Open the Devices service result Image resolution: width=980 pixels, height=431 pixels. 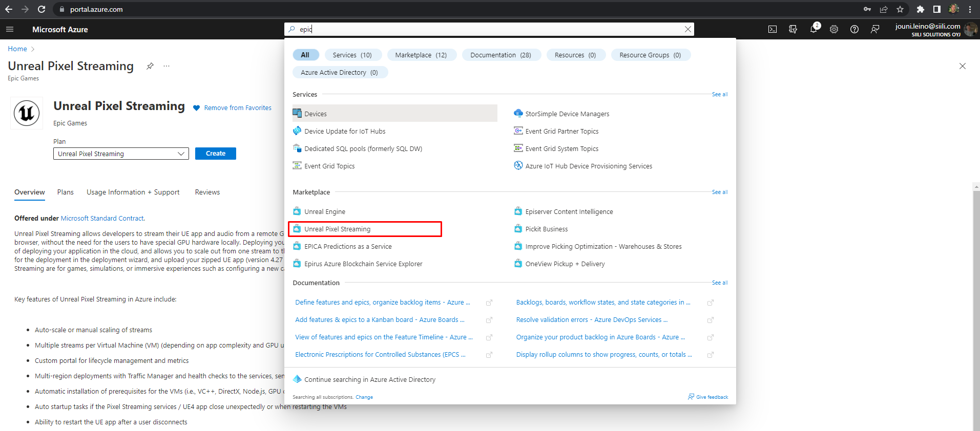pyautogui.click(x=394, y=114)
